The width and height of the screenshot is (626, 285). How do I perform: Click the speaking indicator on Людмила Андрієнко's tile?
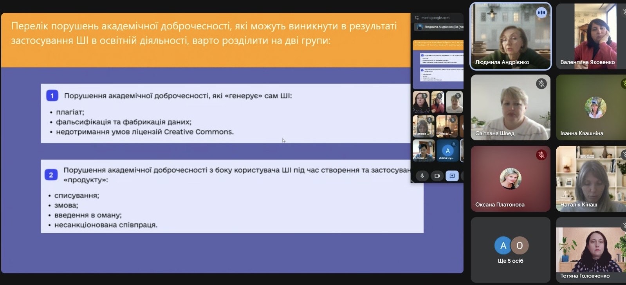pos(541,13)
